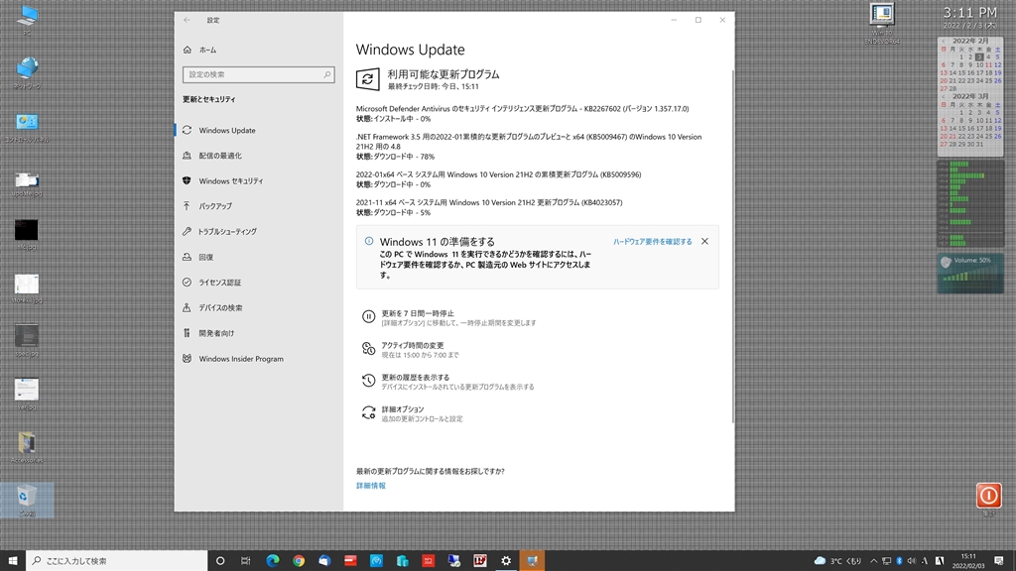Click the デバイスの検索 person icon
This screenshot has width=1016, height=571.
tap(187, 307)
